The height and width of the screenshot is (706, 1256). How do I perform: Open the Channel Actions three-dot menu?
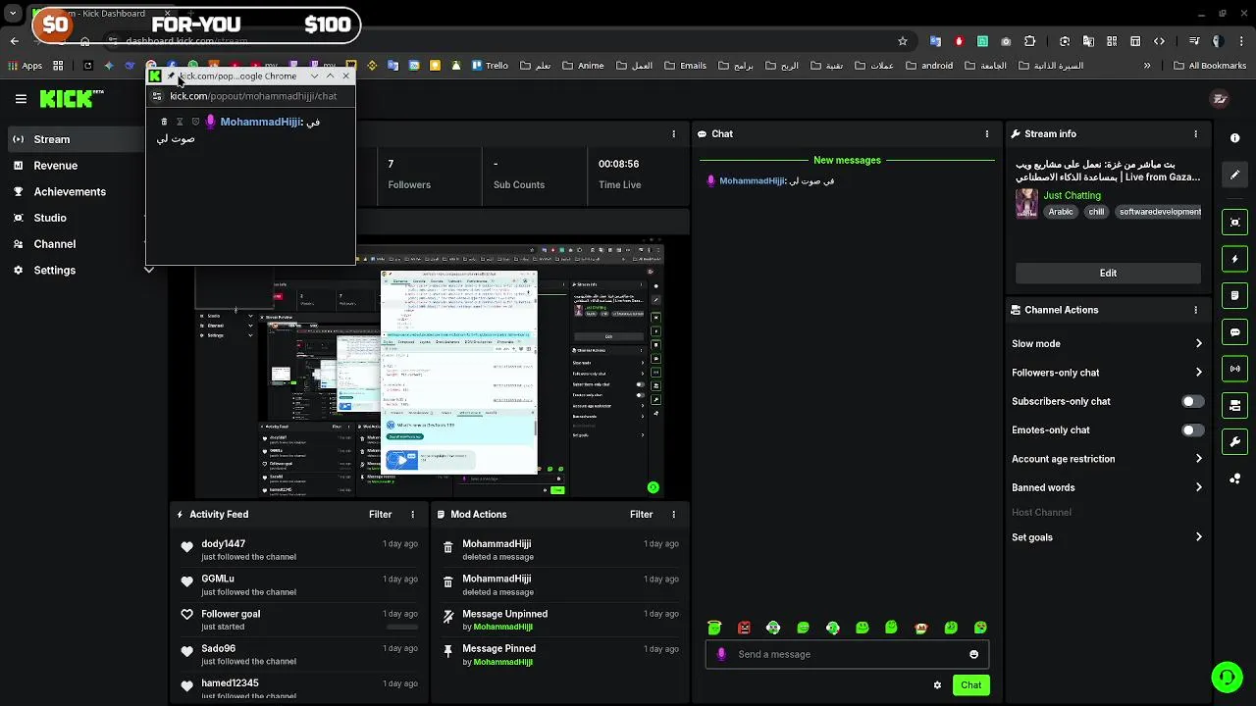click(x=1195, y=310)
